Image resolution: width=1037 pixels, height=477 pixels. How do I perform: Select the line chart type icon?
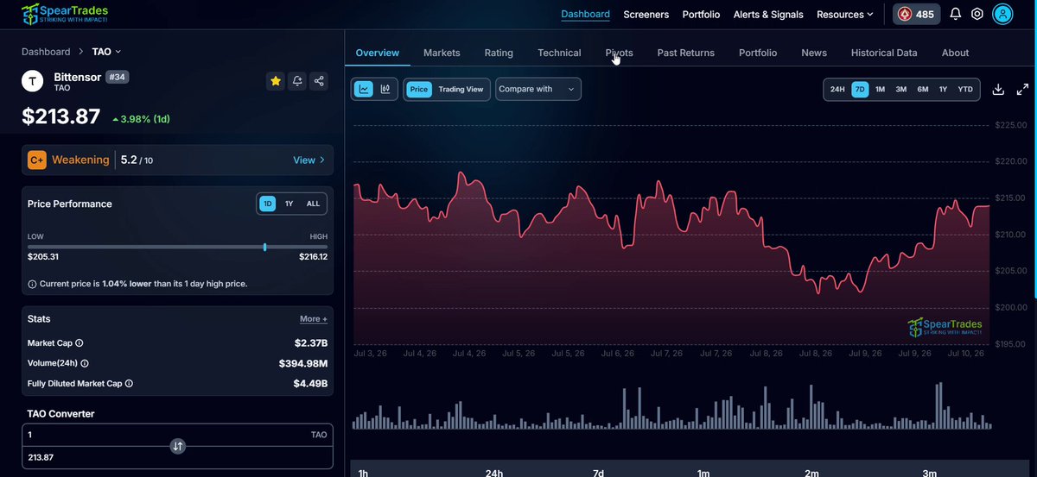(x=364, y=89)
